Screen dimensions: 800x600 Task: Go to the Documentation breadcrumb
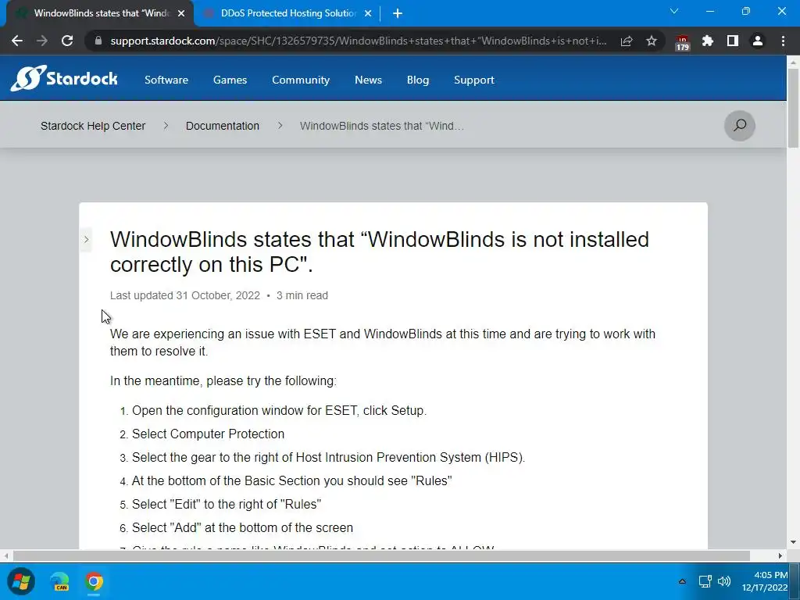pyautogui.click(x=223, y=126)
